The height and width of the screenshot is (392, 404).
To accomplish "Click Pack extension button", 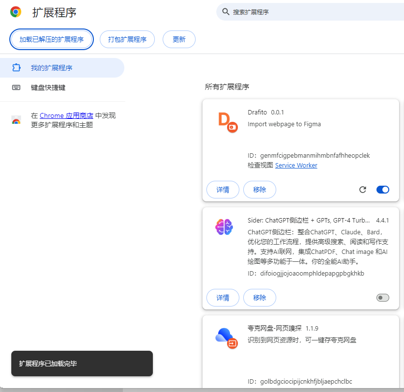I will click(127, 39).
